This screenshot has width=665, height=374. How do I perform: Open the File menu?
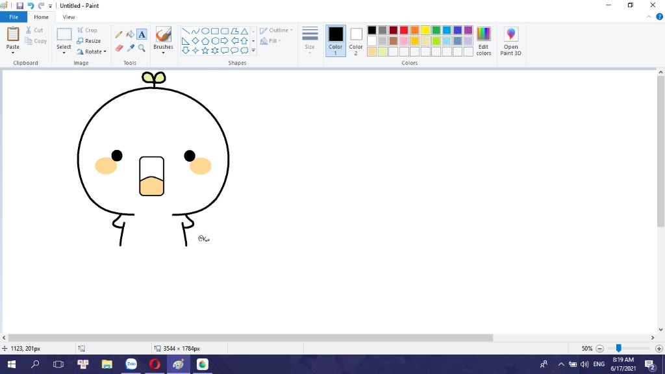pos(14,17)
